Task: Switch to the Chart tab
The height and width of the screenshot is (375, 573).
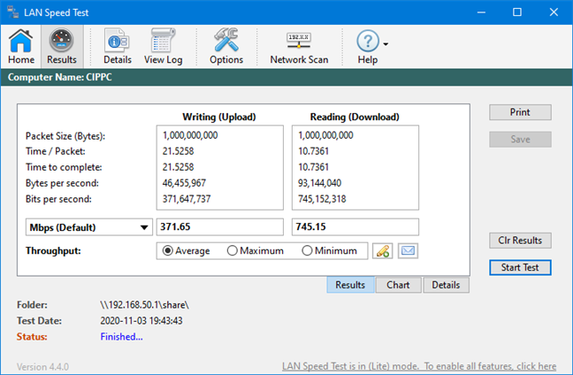Action: click(x=398, y=285)
